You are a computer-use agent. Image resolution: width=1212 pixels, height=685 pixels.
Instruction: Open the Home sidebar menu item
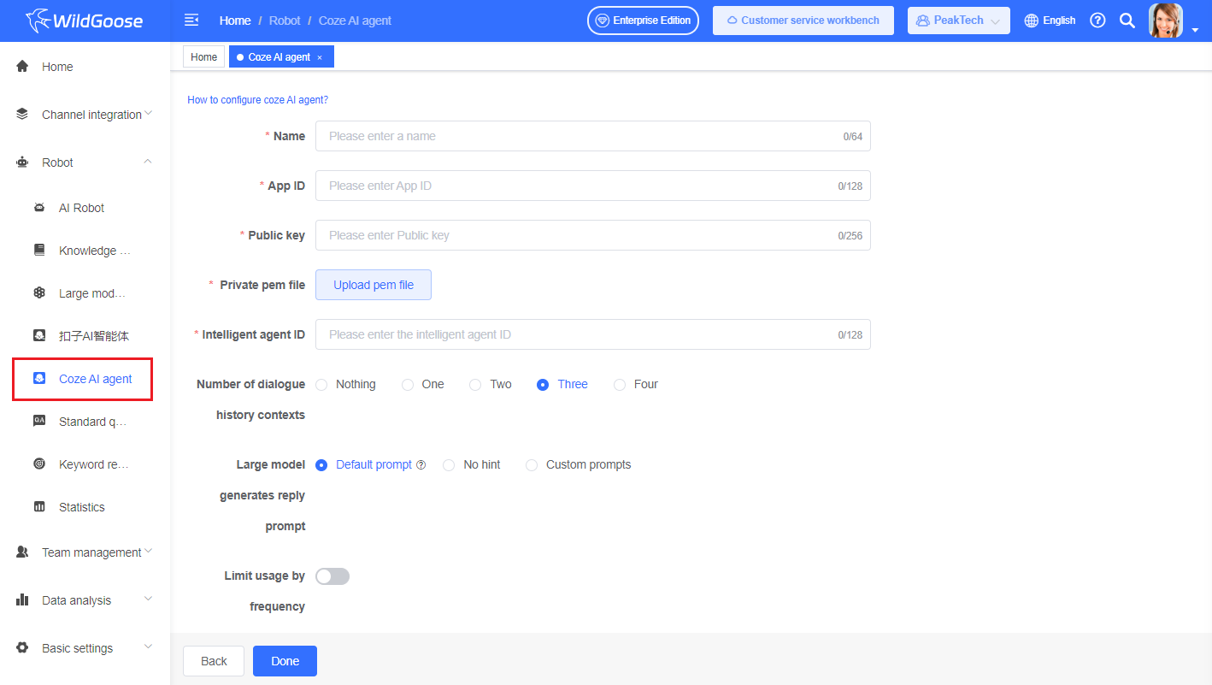85,67
